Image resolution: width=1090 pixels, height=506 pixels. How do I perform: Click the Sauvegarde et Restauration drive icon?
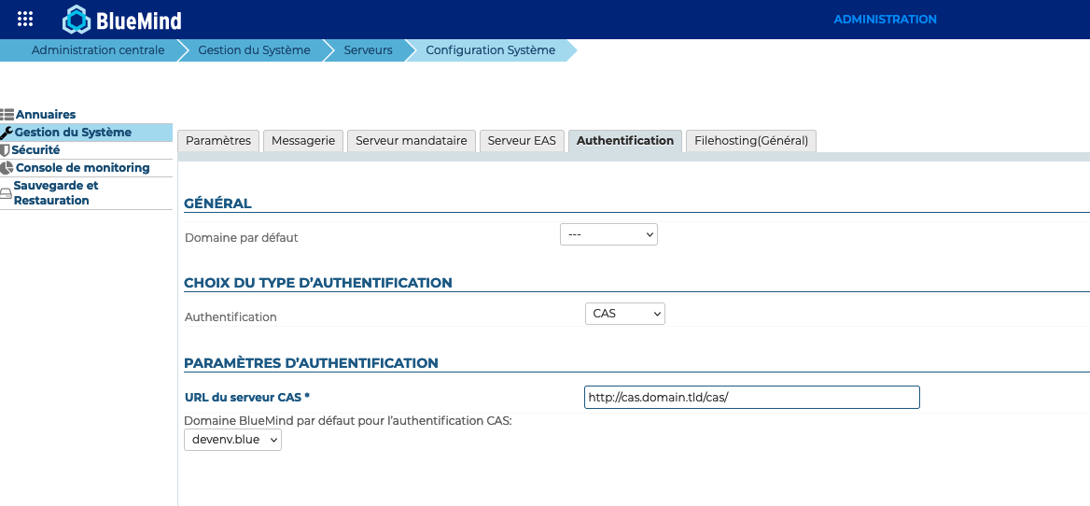6,193
